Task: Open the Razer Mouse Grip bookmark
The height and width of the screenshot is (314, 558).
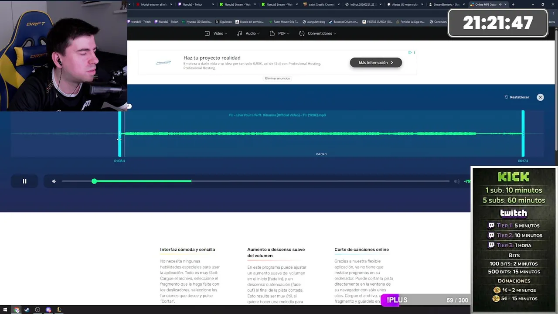Action: pyautogui.click(x=283, y=21)
